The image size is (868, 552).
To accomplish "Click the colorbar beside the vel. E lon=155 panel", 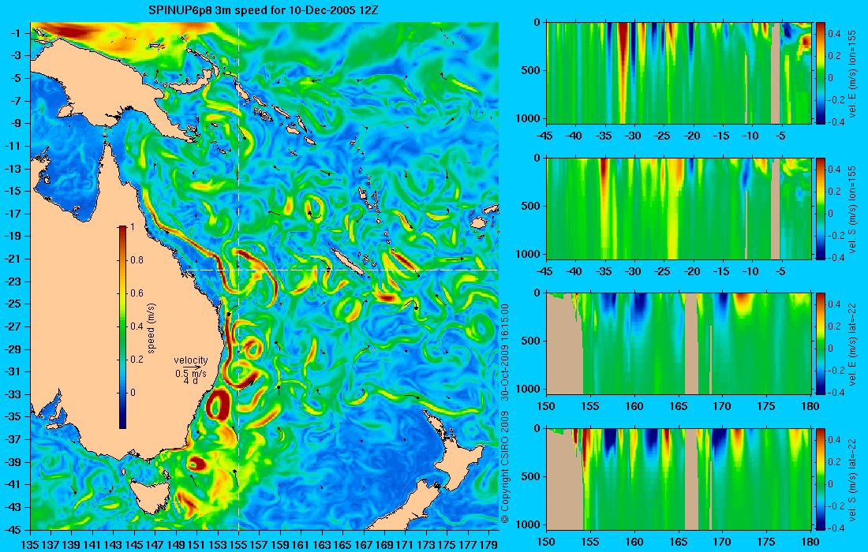I will pos(821,73).
